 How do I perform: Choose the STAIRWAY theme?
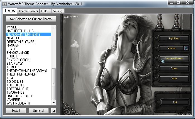pos(29,63)
